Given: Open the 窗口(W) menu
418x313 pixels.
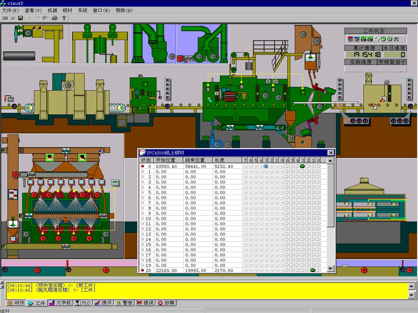Looking at the screenshot, I should (x=101, y=10).
